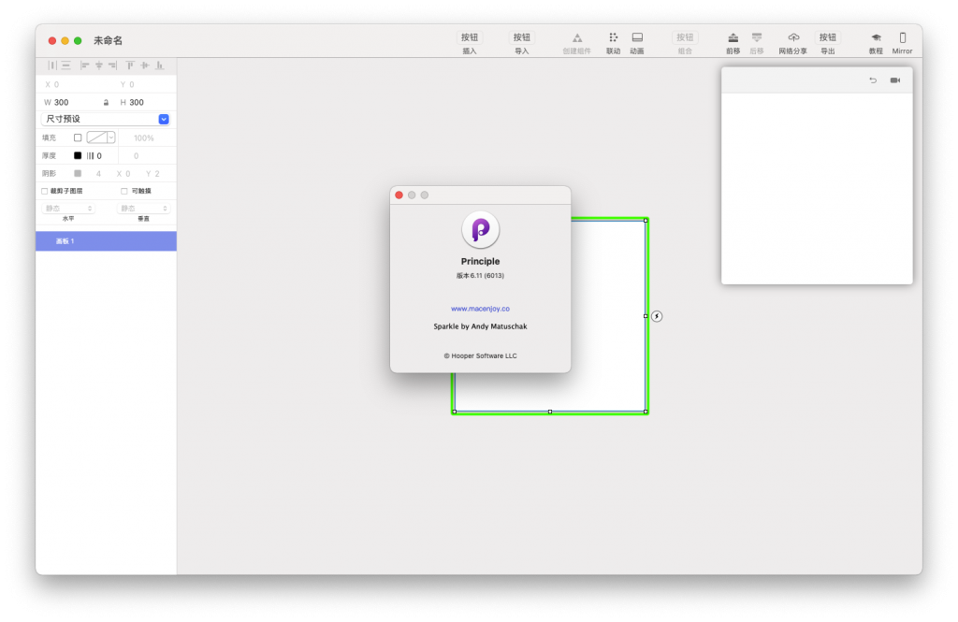Click the artboard's bottom-middle resize handle
958x622 pixels.
[550, 412]
